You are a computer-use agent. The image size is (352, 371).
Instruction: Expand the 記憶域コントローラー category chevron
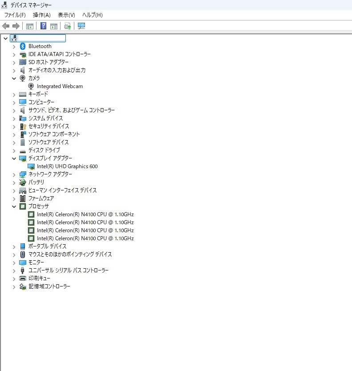(x=14, y=287)
